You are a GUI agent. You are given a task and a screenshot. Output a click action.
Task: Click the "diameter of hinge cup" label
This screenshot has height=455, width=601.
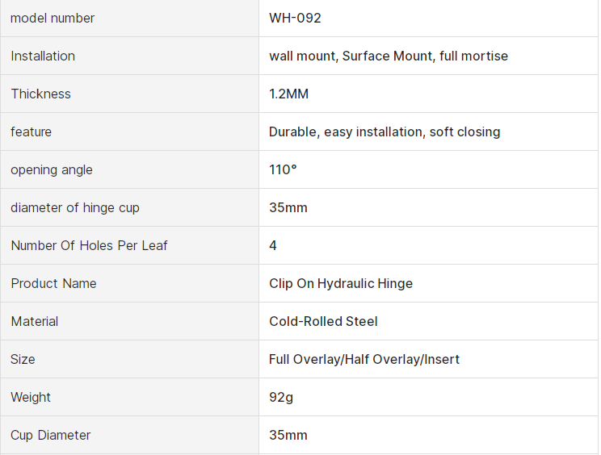click(x=75, y=207)
